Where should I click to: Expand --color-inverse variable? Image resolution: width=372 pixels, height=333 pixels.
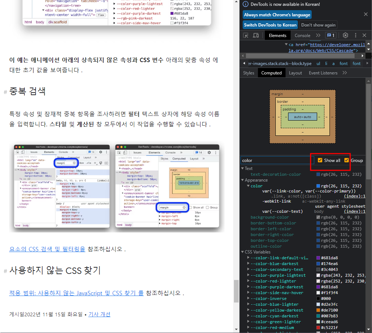click(248, 299)
